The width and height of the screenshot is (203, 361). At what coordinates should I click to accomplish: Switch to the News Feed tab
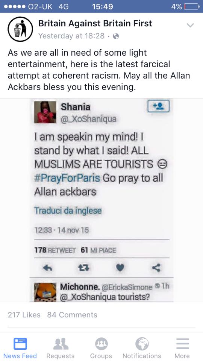click(20, 348)
